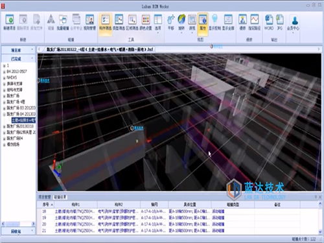Click the 回收站 recycle bin panel header
Screen dimensions: 324x243
pyautogui.click(x=18, y=231)
